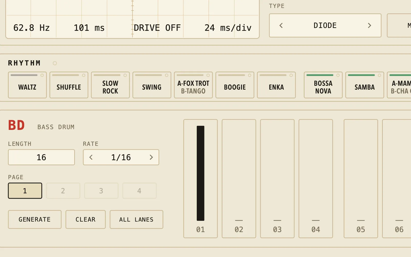Adjust the step 01 velocity bar
The width and height of the screenshot is (411, 257).
point(201,173)
